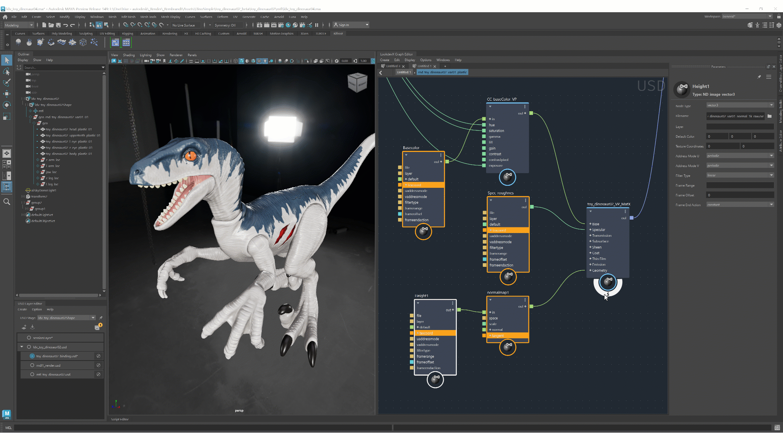Mute the toy_dinosaur02_binding.usd layer
The image size is (783, 440).
(x=98, y=356)
